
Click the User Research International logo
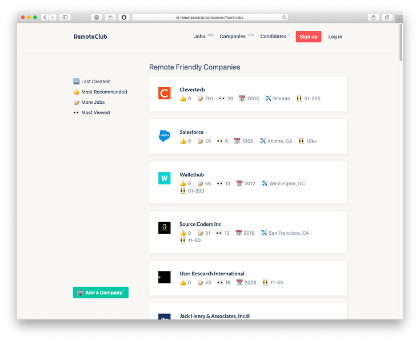(164, 278)
